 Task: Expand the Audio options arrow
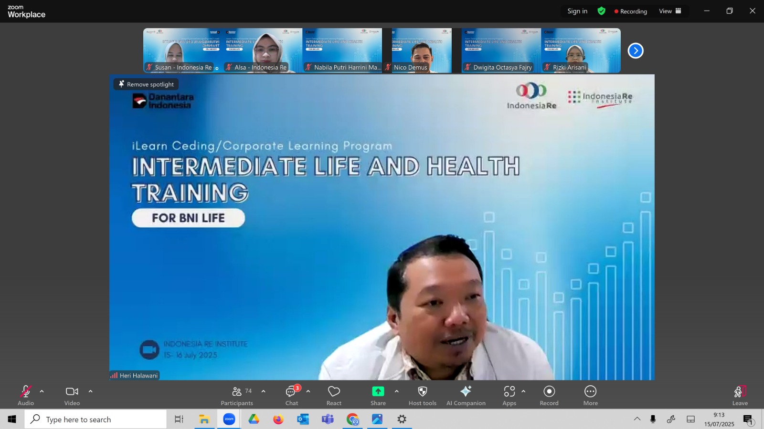[x=42, y=391]
